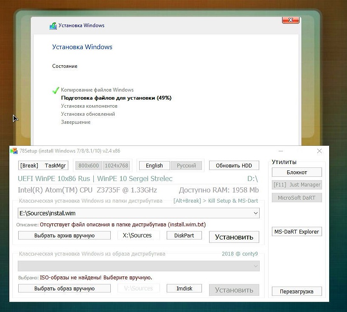Click the Состояние label
The height and width of the screenshot is (312, 347).
(64, 66)
